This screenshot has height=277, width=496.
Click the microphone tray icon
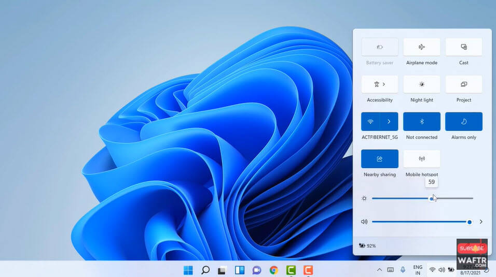coord(403,270)
